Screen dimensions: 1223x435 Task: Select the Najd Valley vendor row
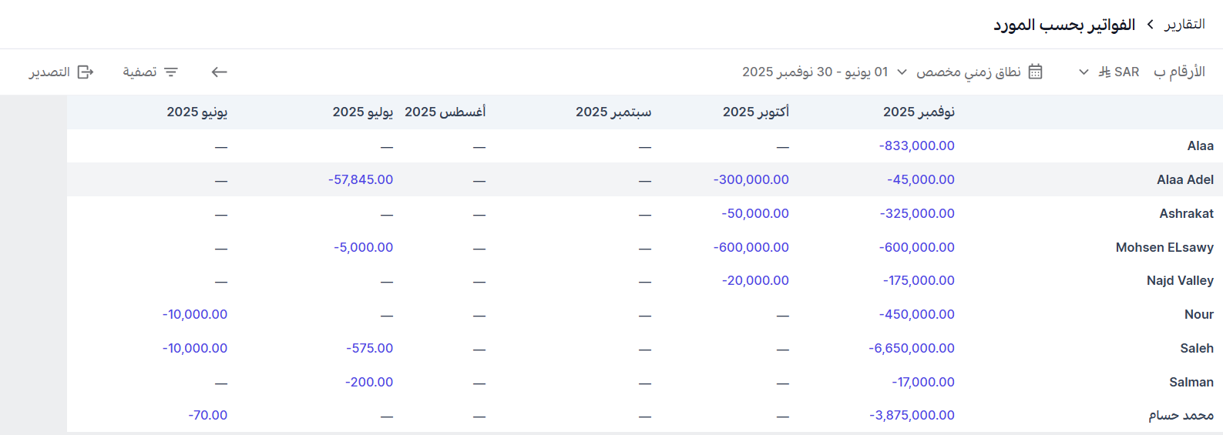click(x=1179, y=280)
